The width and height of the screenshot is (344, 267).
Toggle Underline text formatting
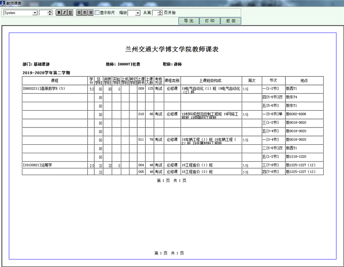(x=70, y=12)
